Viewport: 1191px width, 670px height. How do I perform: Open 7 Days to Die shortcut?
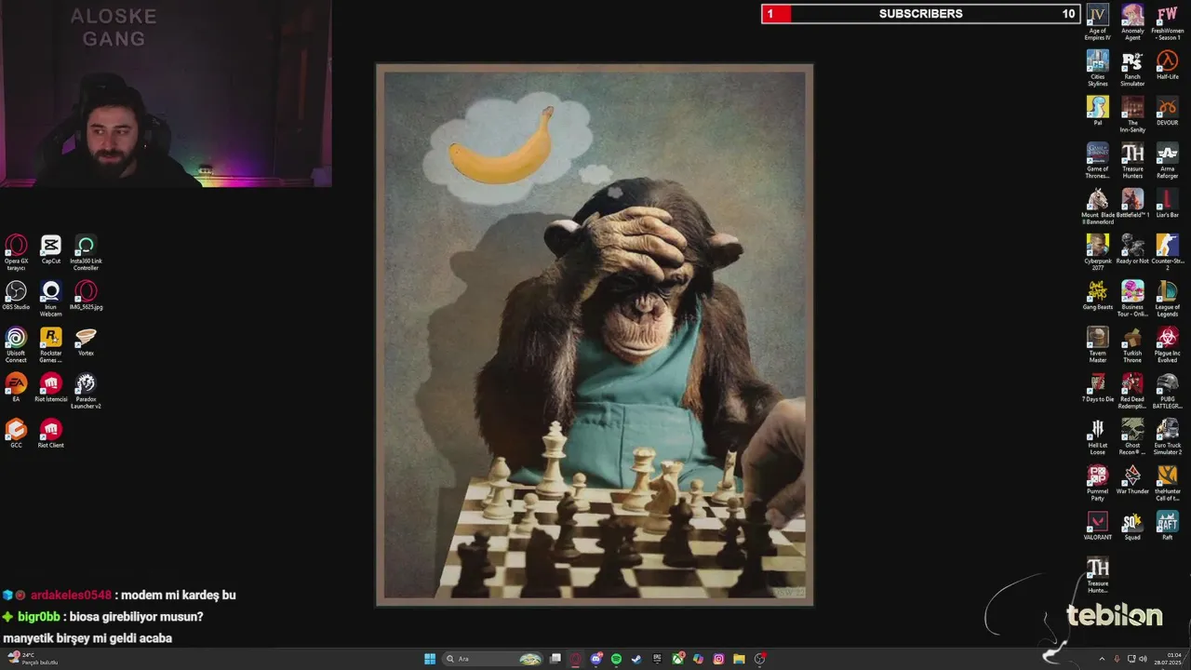click(1098, 387)
